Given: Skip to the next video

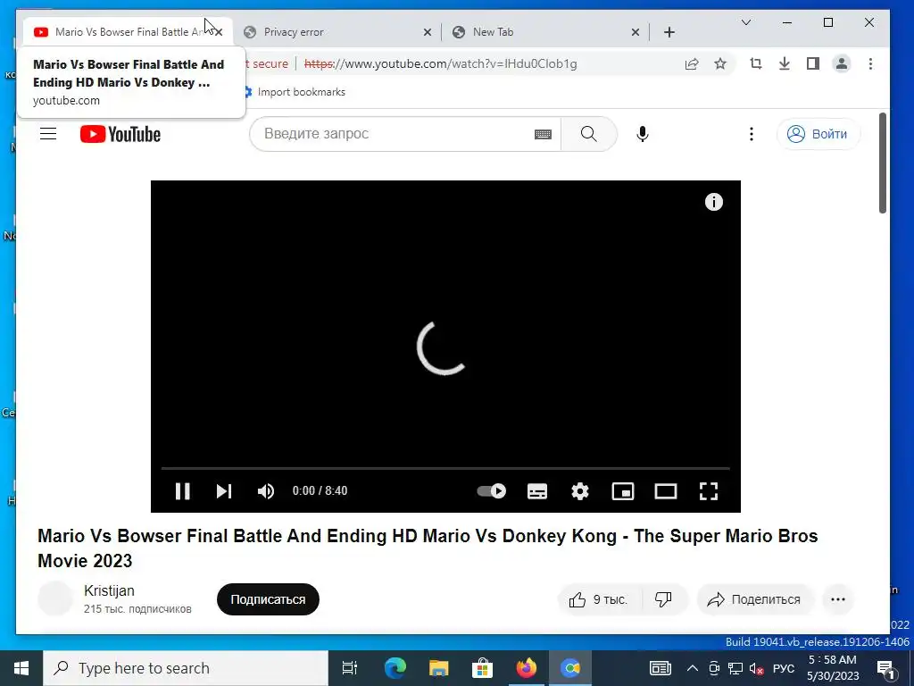Looking at the screenshot, I should click(224, 491).
